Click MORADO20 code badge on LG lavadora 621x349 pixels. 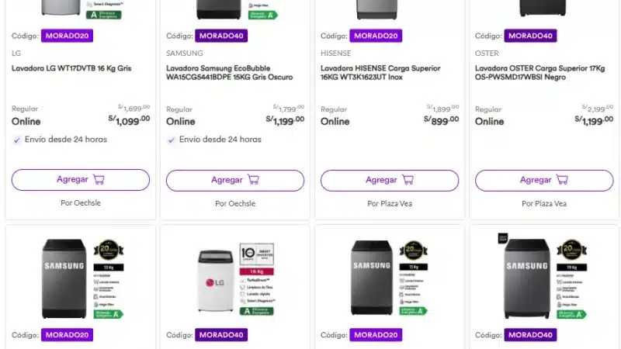tap(67, 36)
